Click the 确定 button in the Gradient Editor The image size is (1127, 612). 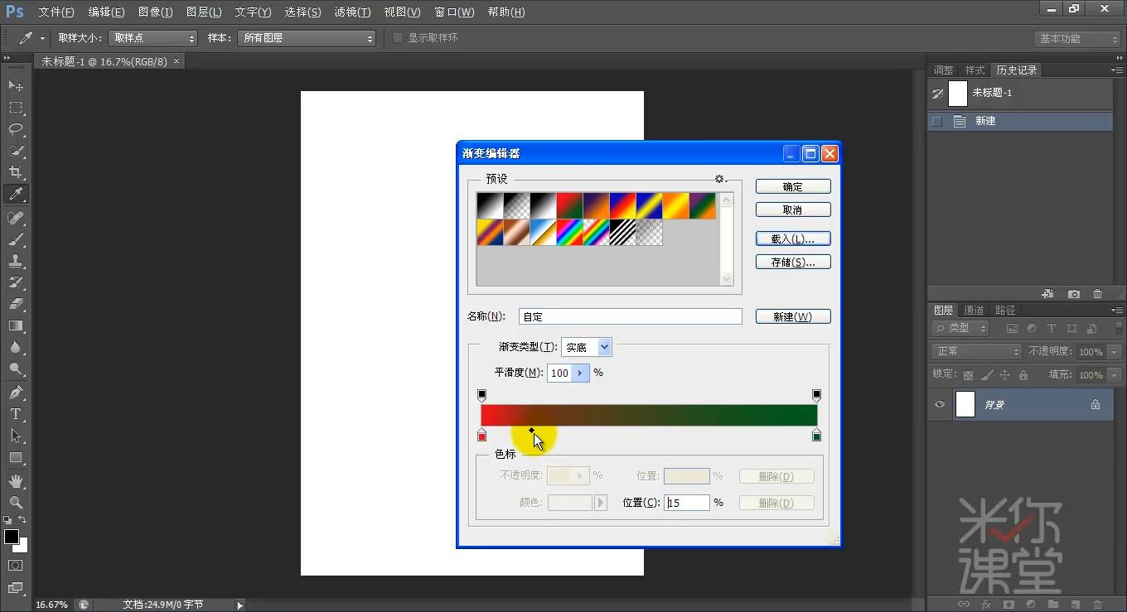pyautogui.click(x=792, y=186)
